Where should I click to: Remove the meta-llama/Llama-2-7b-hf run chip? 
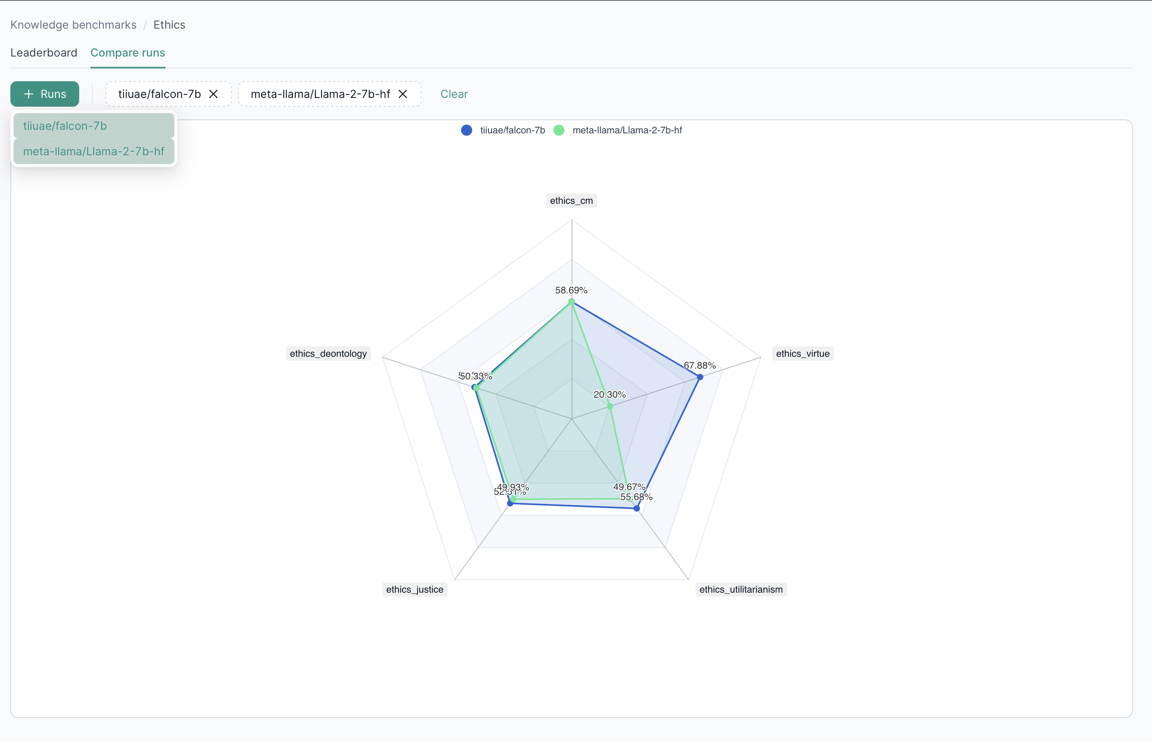point(403,94)
